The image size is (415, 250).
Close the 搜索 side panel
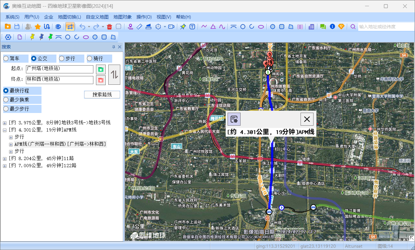pyautogui.click(x=120, y=47)
